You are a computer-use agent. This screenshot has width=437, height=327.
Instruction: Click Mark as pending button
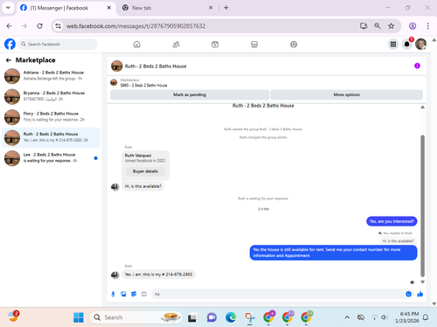click(190, 94)
